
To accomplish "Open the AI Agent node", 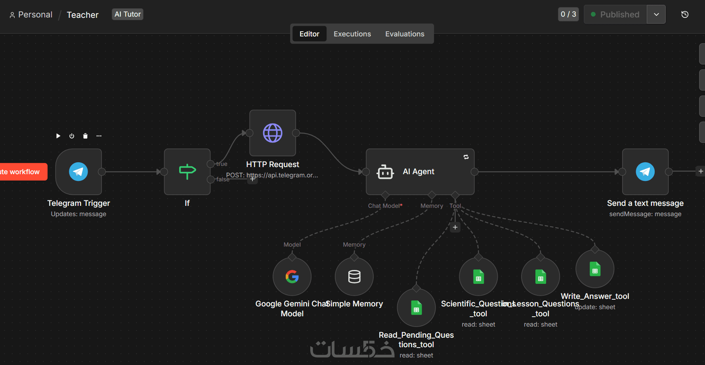I will [x=420, y=171].
